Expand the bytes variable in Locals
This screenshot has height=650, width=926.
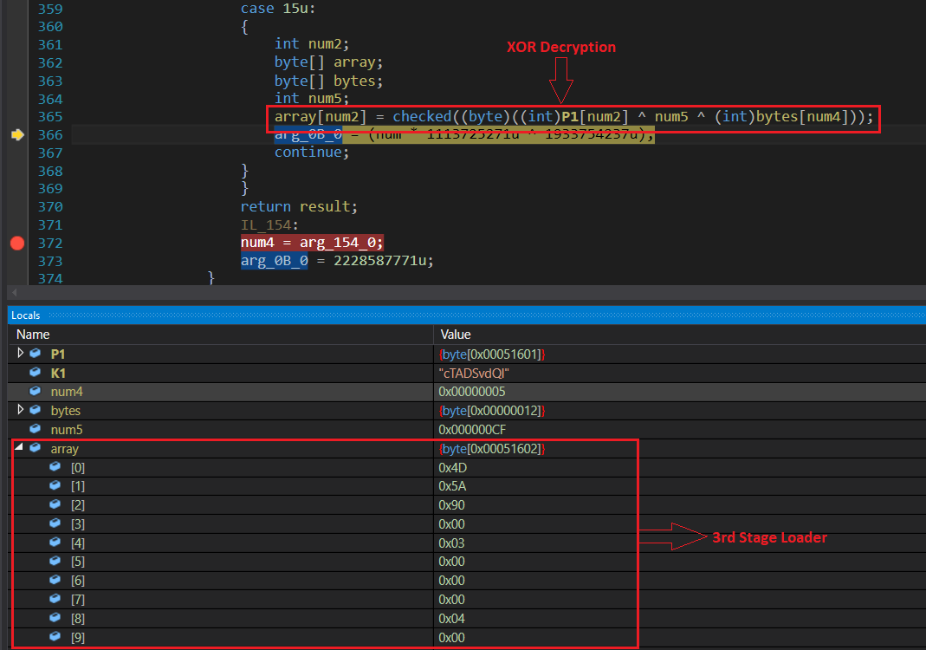(21, 409)
